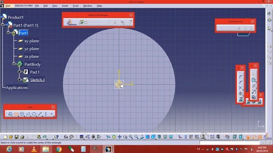
Task: Click the Zoom Out icon
Action: click(136, 137)
